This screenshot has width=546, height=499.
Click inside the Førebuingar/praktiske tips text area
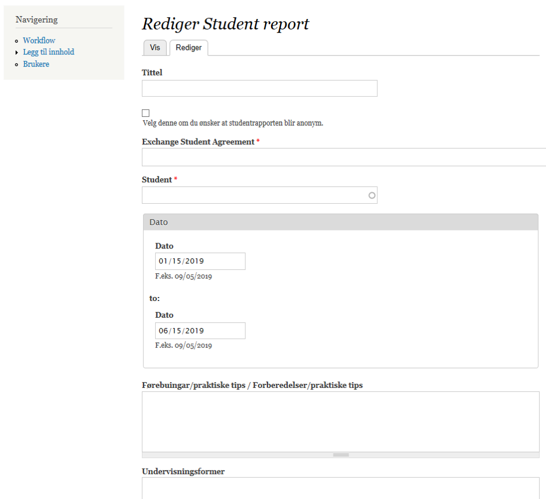coord(340,421)
